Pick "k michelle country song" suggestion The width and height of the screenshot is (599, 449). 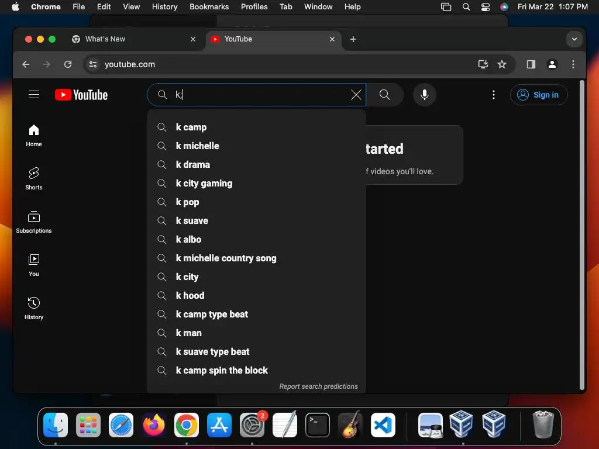pos(256,258)
